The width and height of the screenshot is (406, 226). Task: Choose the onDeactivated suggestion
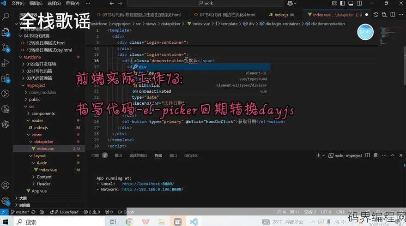pos(201,91)
